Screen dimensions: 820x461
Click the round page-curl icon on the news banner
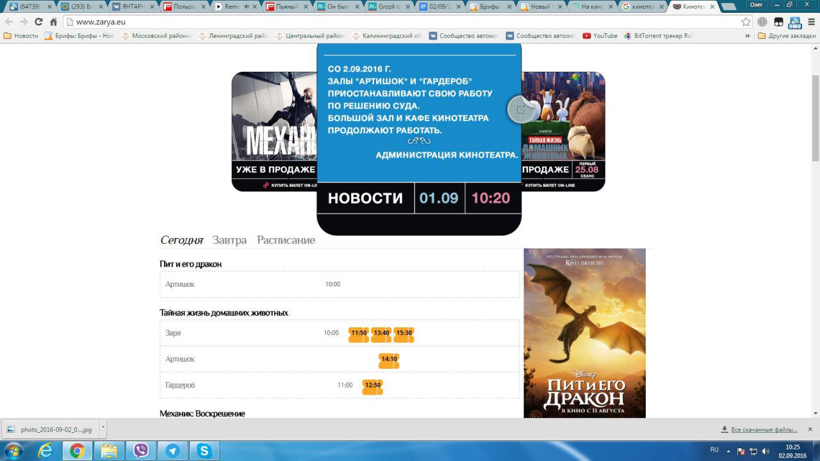pyautogui.click(x=520, y=109)
